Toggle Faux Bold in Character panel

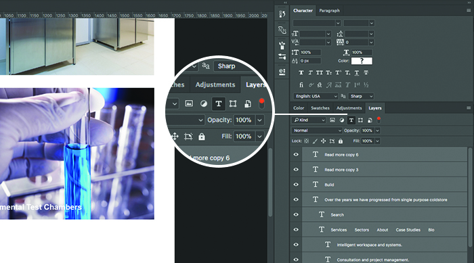[x=301, y=73]
